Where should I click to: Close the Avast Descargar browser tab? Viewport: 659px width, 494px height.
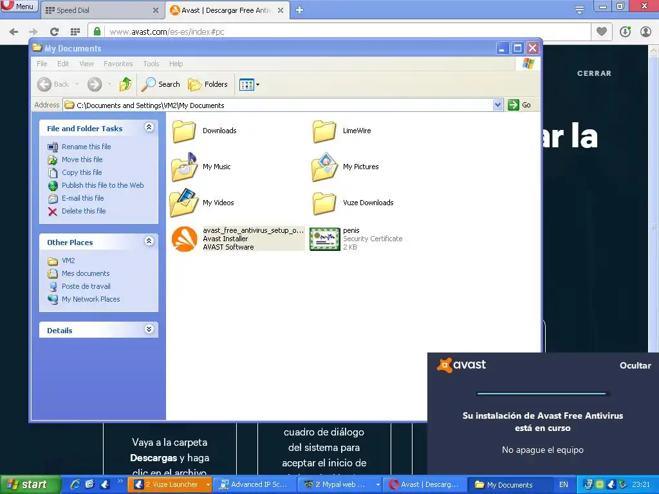tap(281, 10)
